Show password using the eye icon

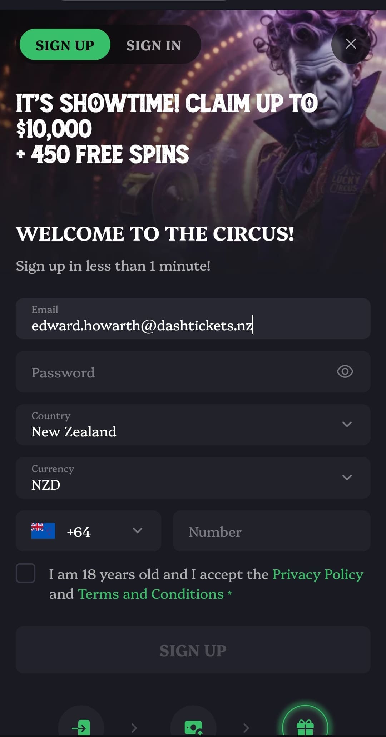[345, 371]
